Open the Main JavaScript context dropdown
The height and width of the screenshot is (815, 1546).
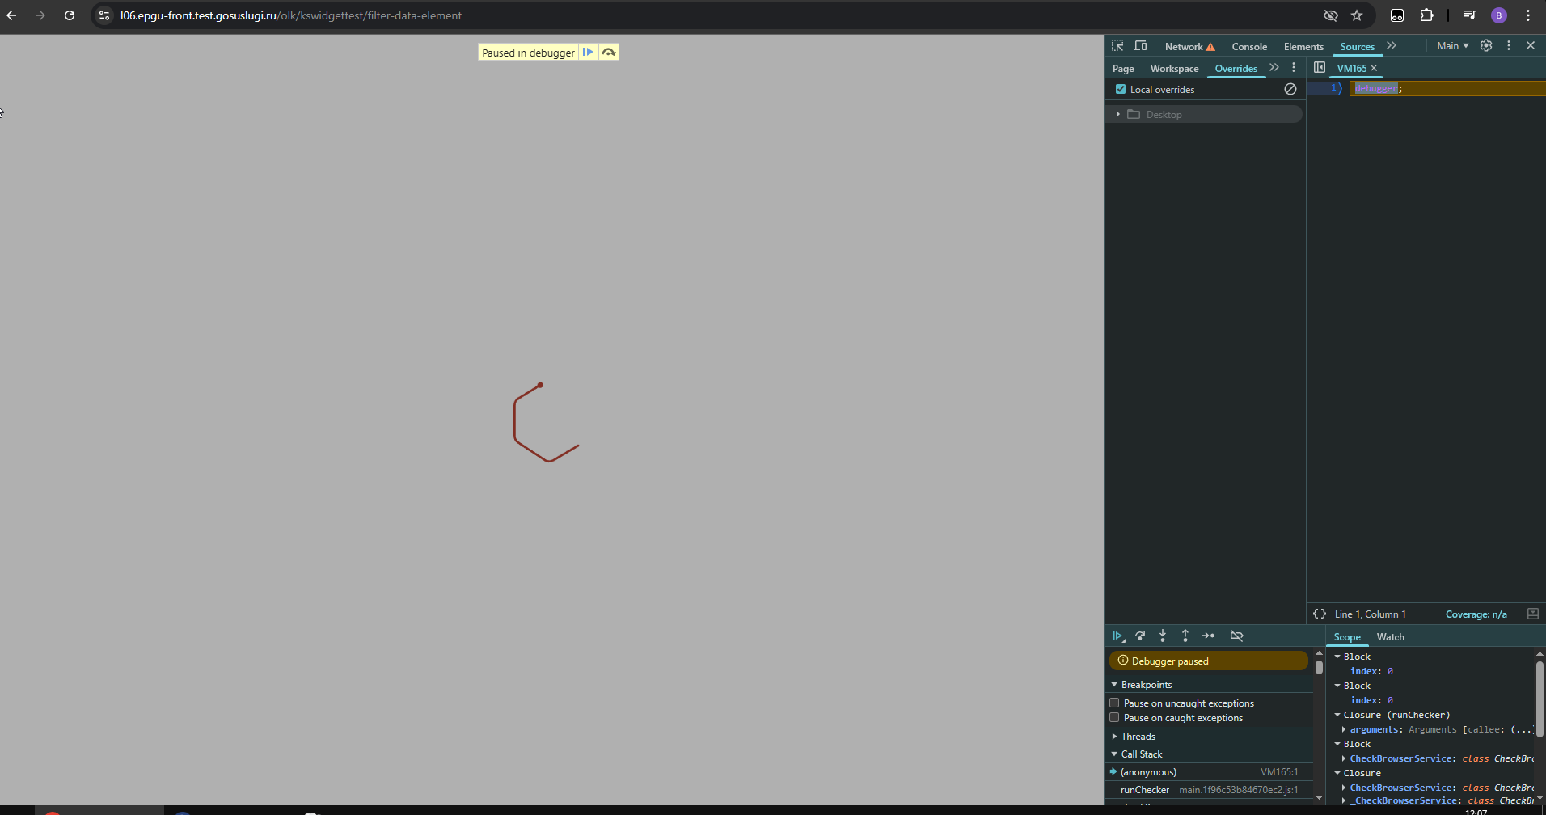pyautogui.click(x=1453, y=46)
